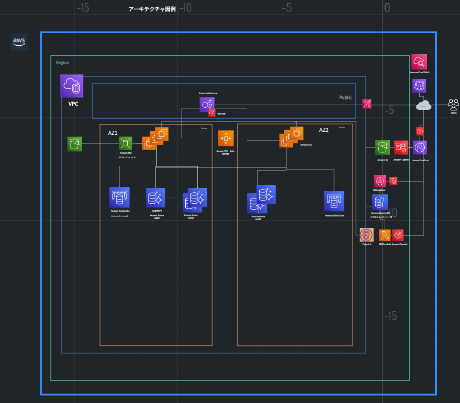Select the VPC Endpoint icon
The image size is (460, 403).
coord(366,235)
